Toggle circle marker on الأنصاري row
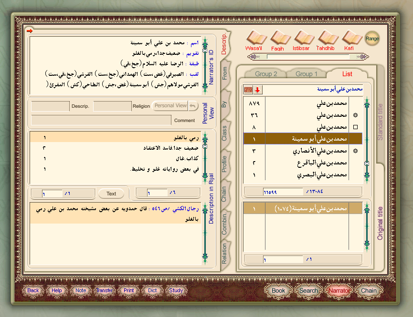This screenshot has width=413, height=317. pos(355,151)
